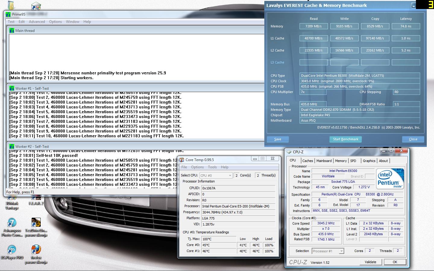Open the Window menu in Prime95
The height and width of the screenshot is (271, 434).
(73, 22)
